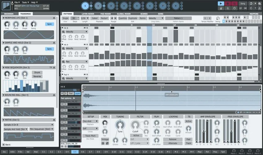Click the Q quantize transport icon
Screen dimensions: 263x155
(228, 8)
